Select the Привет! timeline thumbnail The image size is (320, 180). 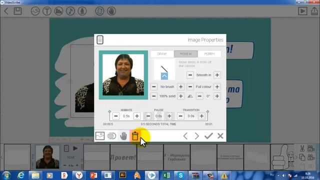123,157
